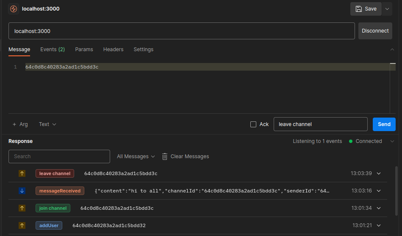Switch to the Message tab
Viewport: 402px width, 236px height.
click(19, 49)
